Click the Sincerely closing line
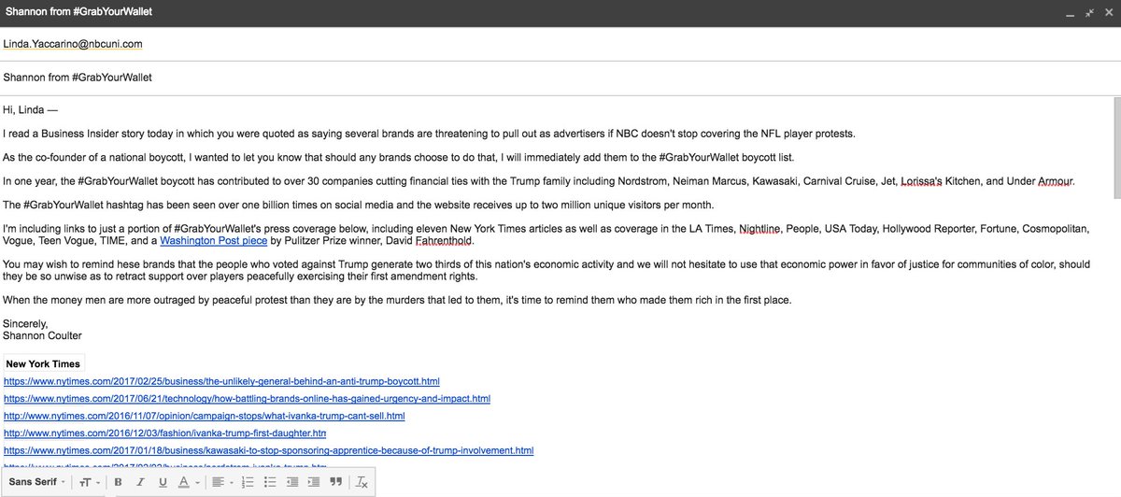Viewport: 1121px width, 497px height. 25,324
